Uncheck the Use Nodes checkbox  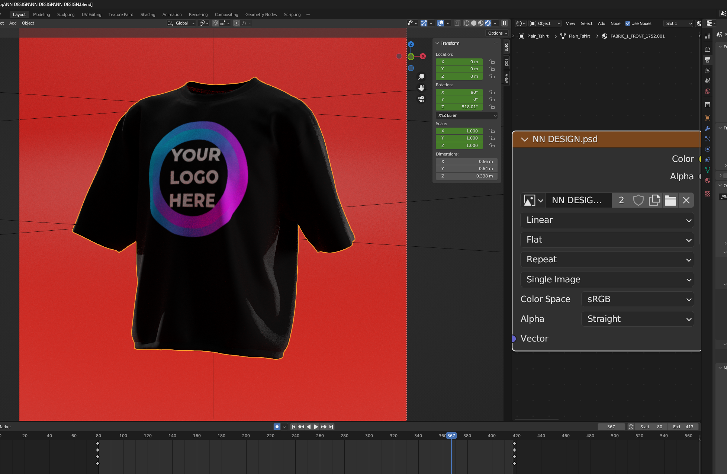click(627, 23)
